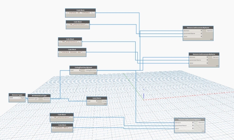The width and height of the screenshot is (234, 140).
Task: Click value input chevron on dashed-border SetParameterByName node
Action: (x=193, y=128)
